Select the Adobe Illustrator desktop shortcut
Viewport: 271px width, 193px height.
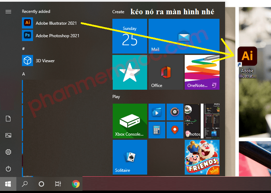pos(247,62)
